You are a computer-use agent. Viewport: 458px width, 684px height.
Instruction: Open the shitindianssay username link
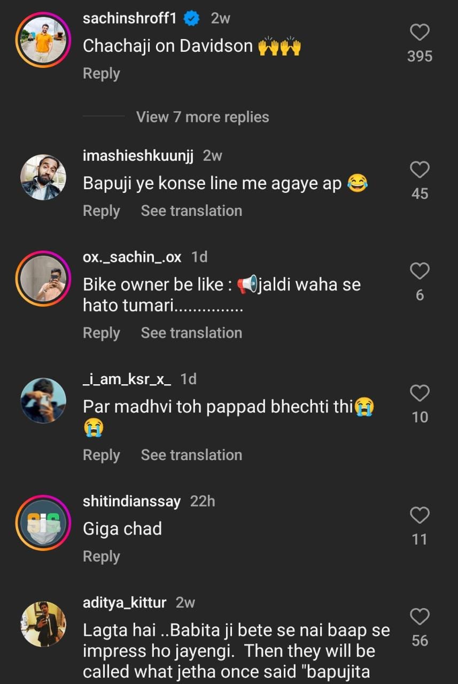[x=131, y=501]
